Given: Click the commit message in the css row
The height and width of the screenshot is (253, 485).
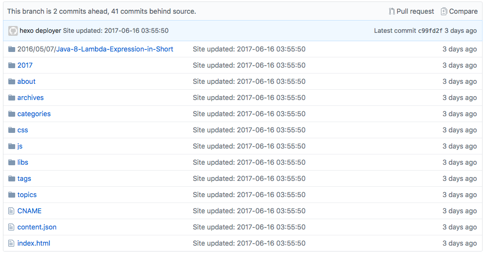Looking at the screenshot, I should [249, 130].
